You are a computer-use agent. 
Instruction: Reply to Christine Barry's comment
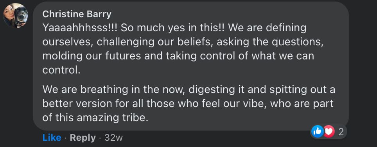click(x=83, y=138)
